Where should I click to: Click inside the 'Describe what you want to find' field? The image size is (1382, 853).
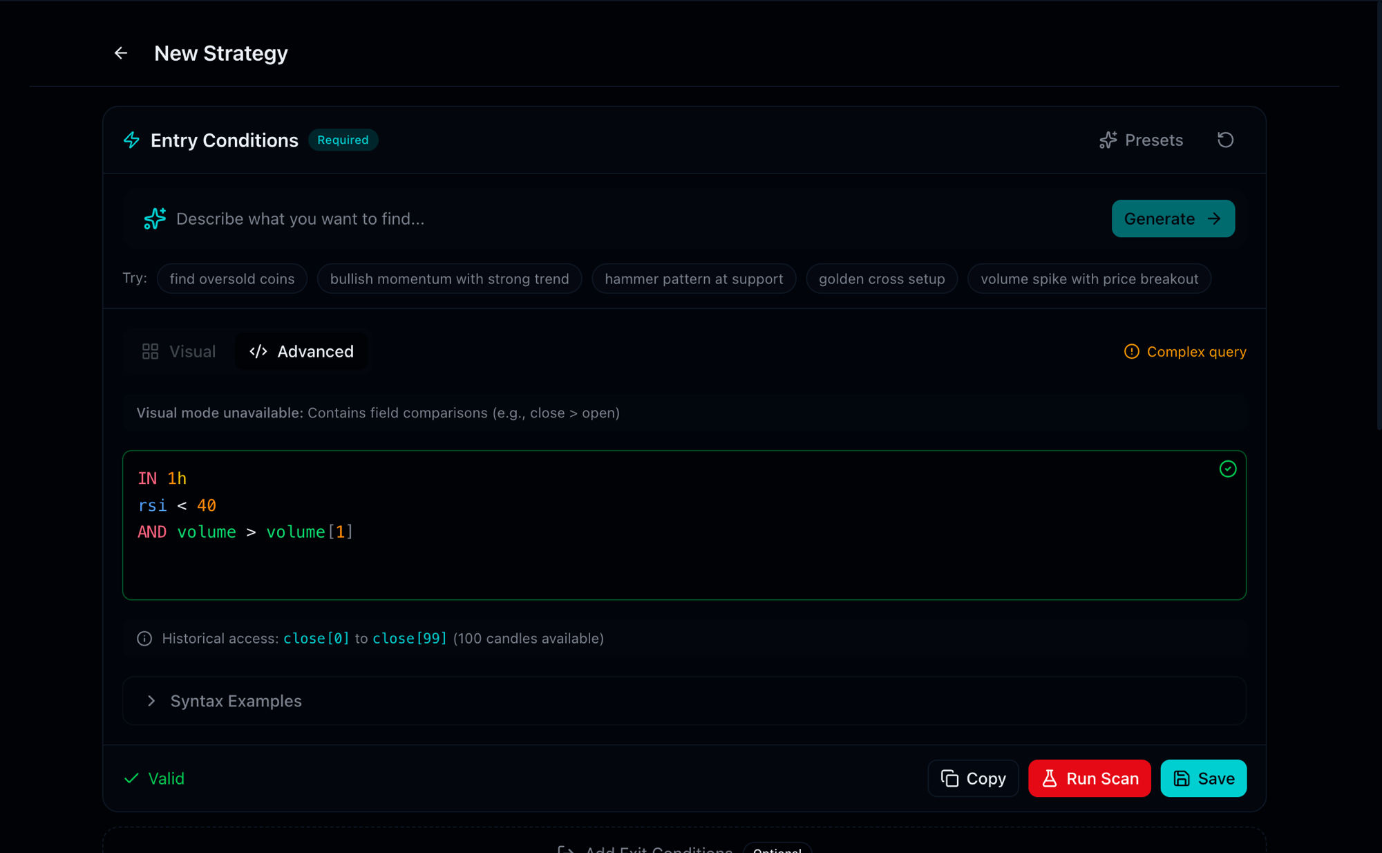click(x=484, y=218)
